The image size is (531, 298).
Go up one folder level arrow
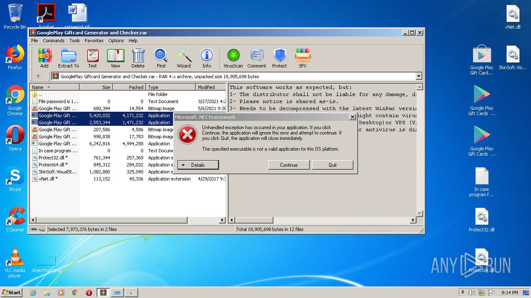click(38, 76)
